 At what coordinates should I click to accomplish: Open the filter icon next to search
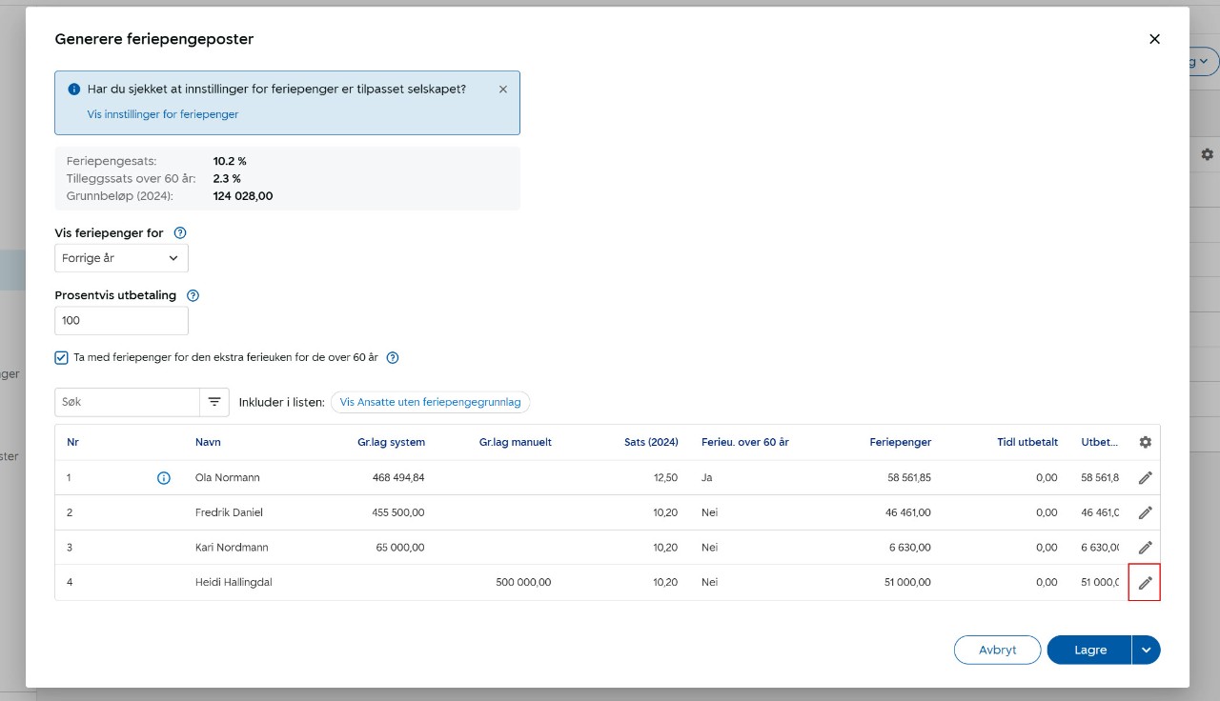tap(214, 402)
